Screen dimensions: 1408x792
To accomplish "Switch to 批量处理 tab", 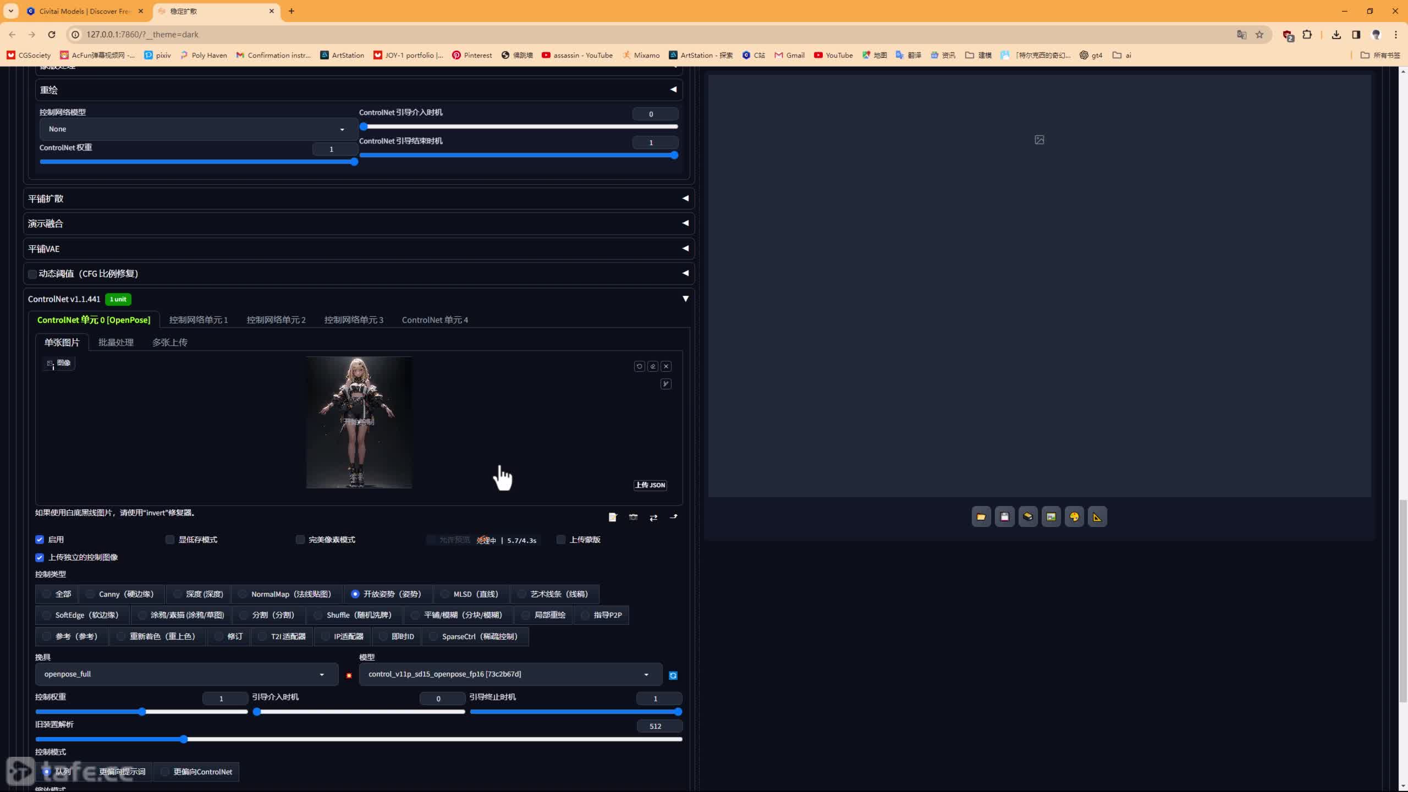I will pyautogui.click(x=116, y=343).
